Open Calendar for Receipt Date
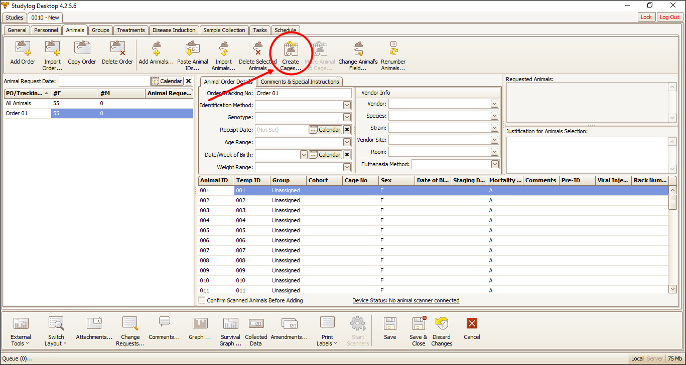 click(325, 130)
